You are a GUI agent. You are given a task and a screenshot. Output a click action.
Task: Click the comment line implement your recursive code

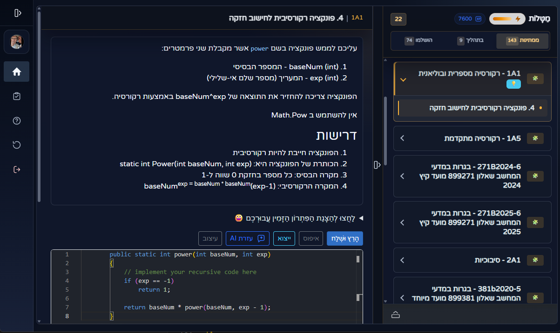click(190, 272)
